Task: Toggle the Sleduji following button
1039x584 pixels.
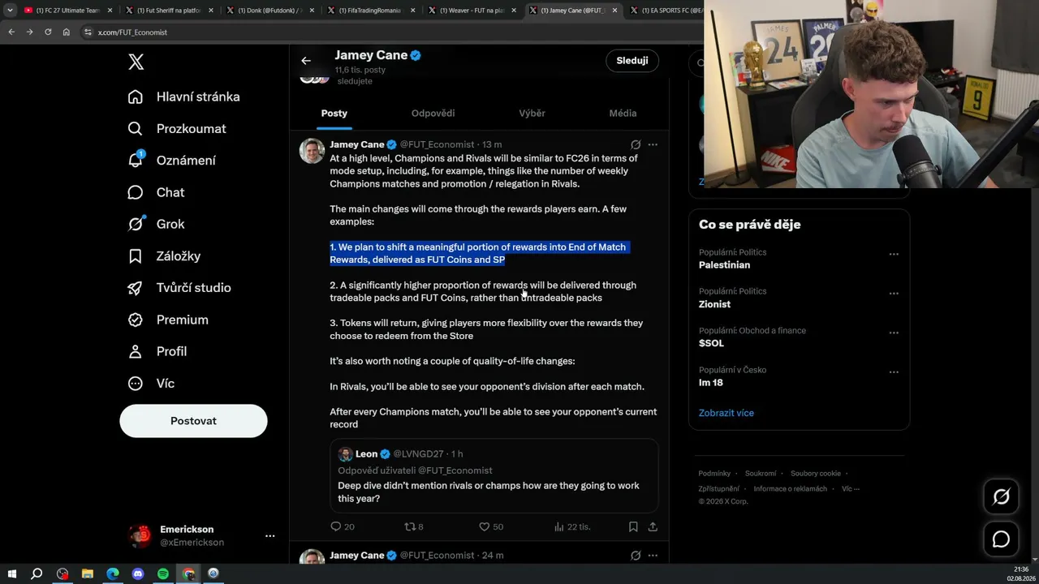Action: [632, 61]
